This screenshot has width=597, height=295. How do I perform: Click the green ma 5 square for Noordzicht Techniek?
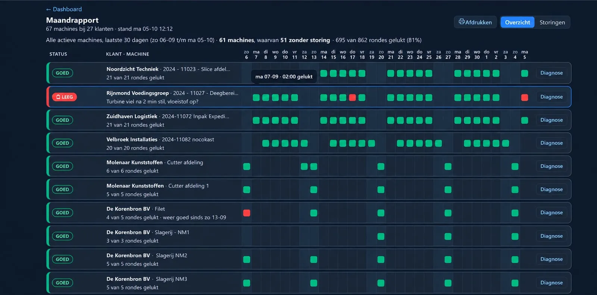click(525, 73)
